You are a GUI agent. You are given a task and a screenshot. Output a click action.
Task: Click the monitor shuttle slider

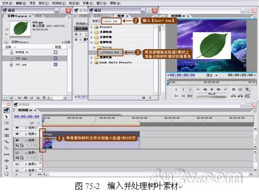tap(211, 93)
